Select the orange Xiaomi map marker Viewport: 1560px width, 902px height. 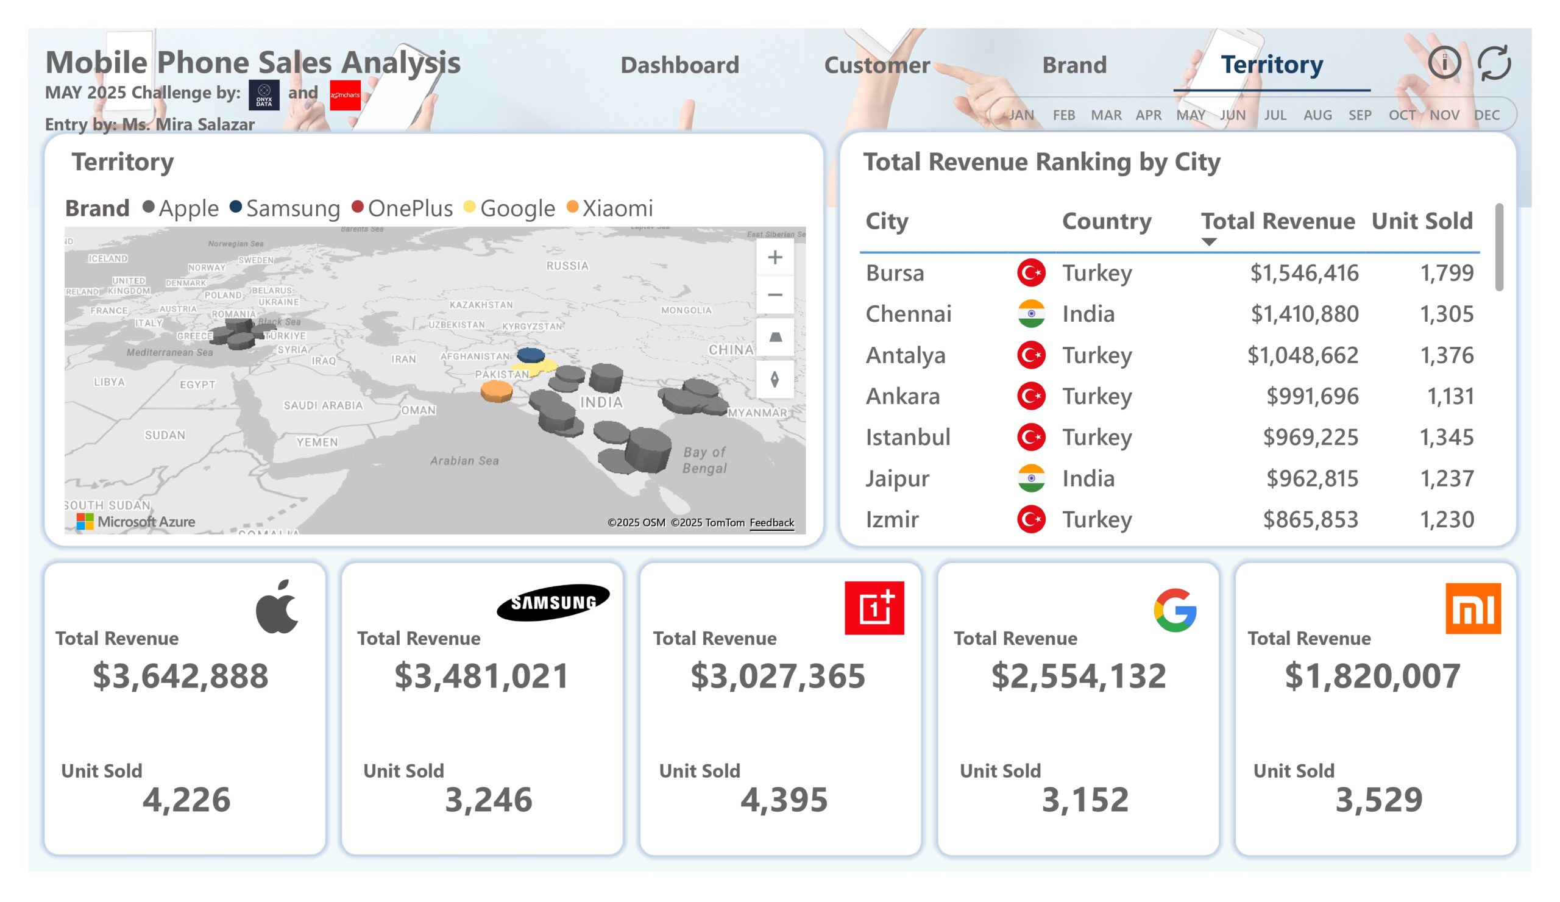tap(497, 392)
